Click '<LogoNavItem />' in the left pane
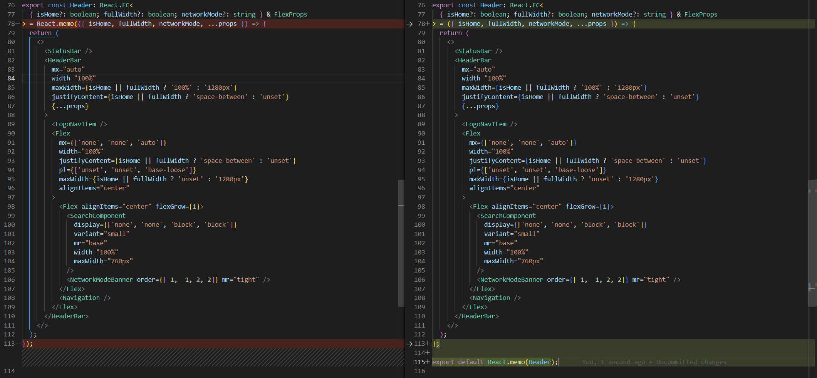 (79, 124)
